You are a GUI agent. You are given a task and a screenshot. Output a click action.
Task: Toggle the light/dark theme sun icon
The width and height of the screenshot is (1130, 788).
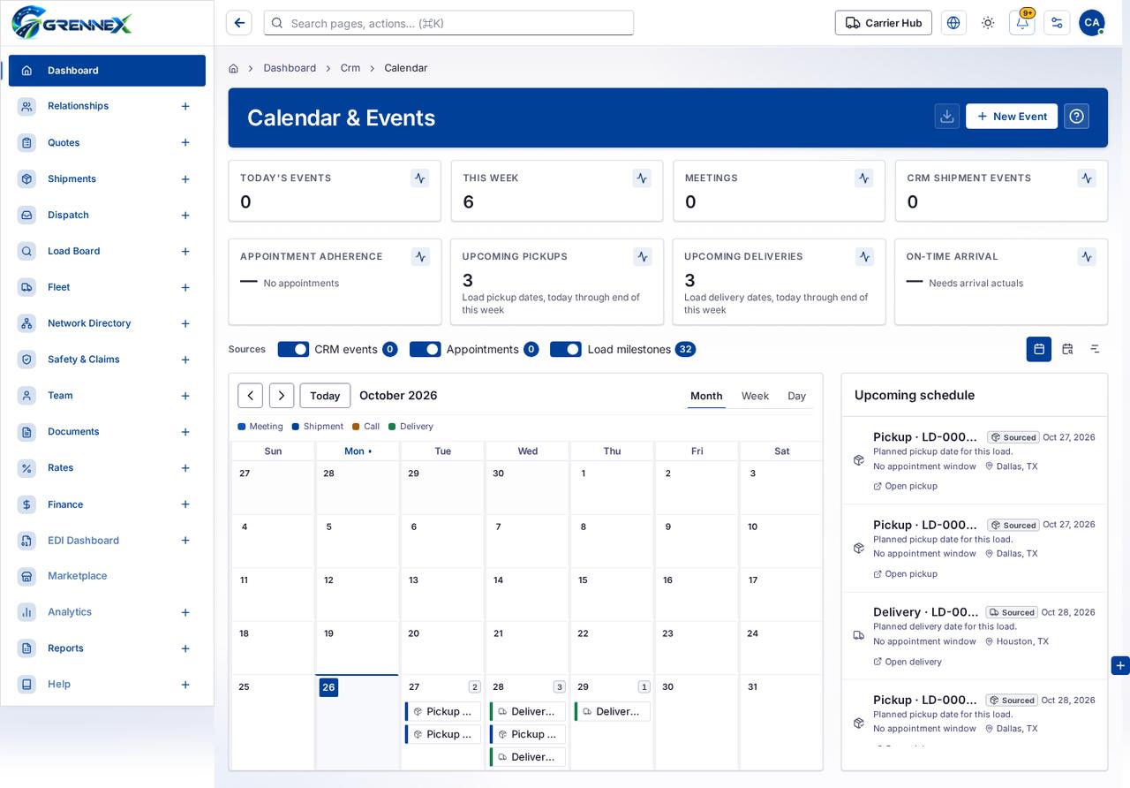point(988,23)
